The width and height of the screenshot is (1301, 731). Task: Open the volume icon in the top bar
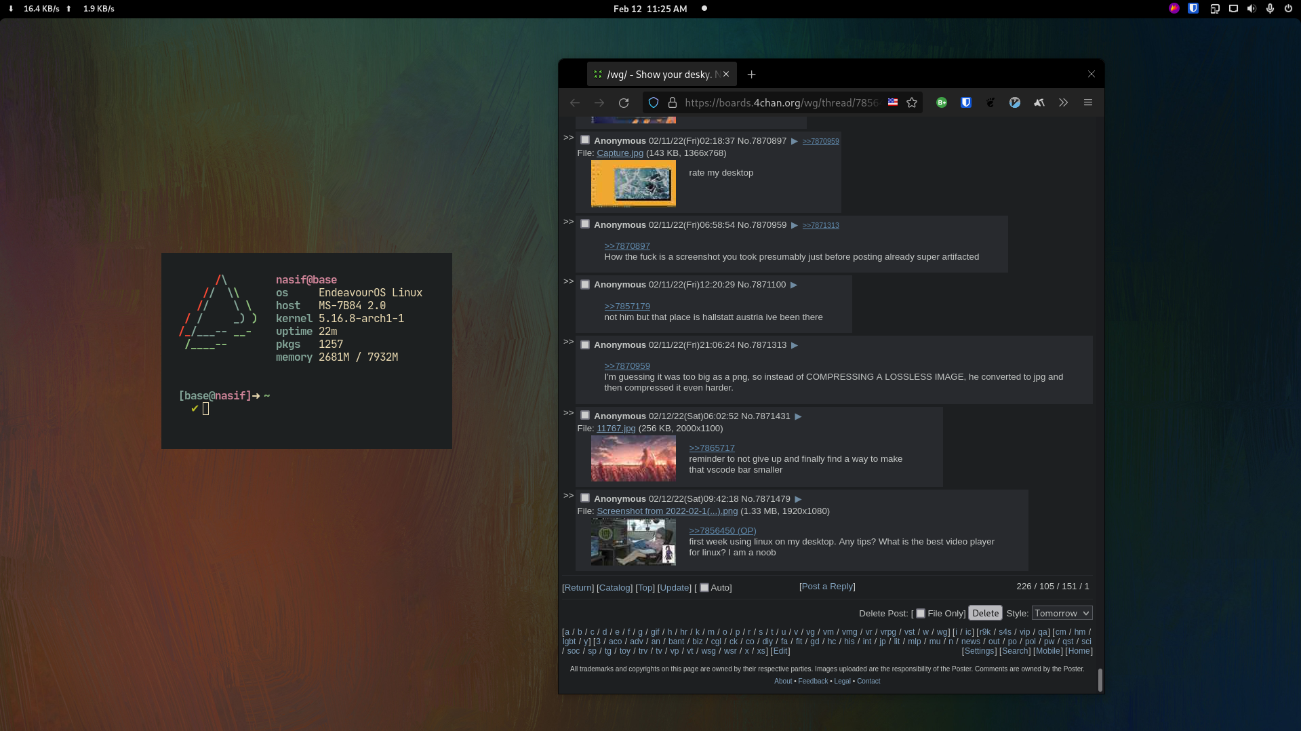pyautogui.click(x=1252, y=9)
